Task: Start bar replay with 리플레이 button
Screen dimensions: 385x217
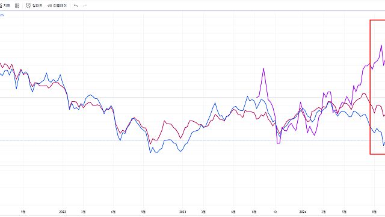Action: pyautogui.click(x=57, y=5)
